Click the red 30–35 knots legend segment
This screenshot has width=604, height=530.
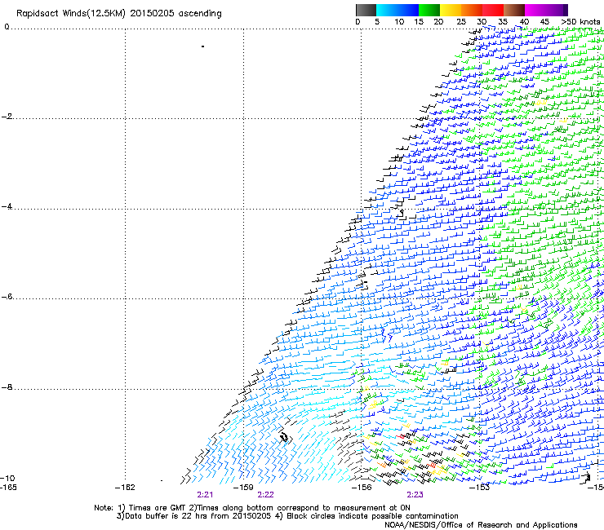493,10
